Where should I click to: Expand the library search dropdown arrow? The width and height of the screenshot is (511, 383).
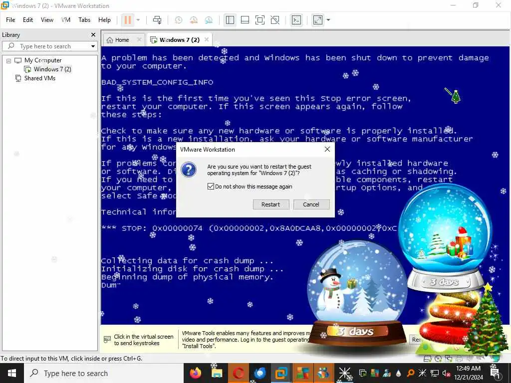(93, 46)
